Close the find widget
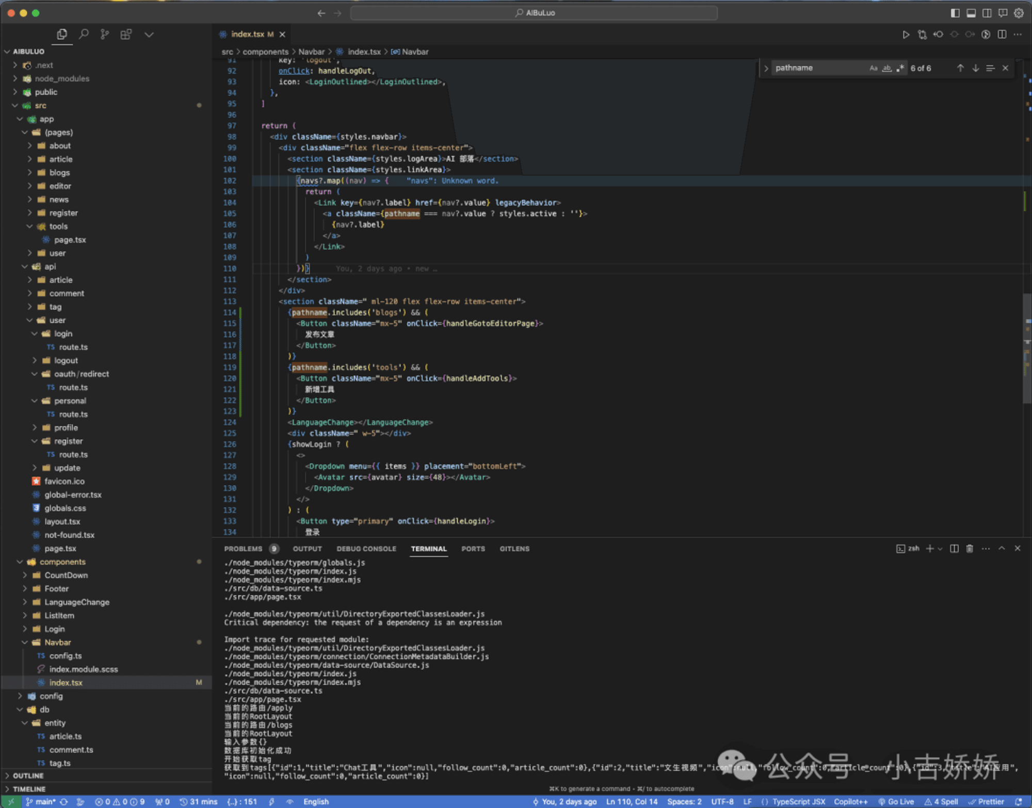This screenshot has width=1032, height=808. tap(1005, 68)
